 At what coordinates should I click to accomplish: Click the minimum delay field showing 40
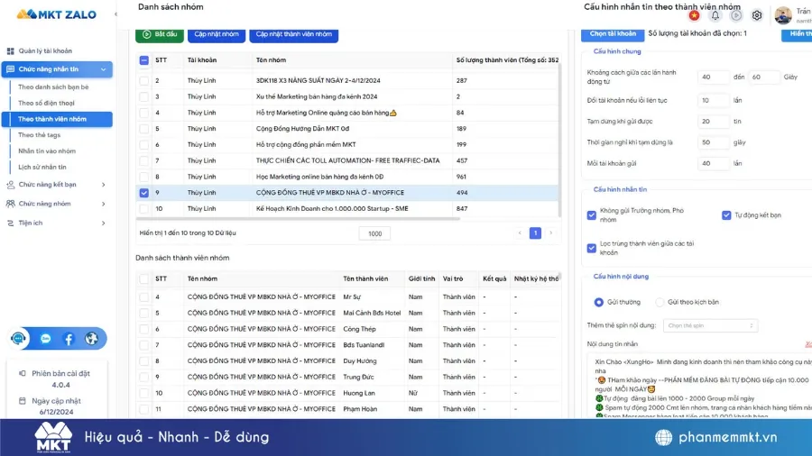pyautogui.click(x=713, y=77)
